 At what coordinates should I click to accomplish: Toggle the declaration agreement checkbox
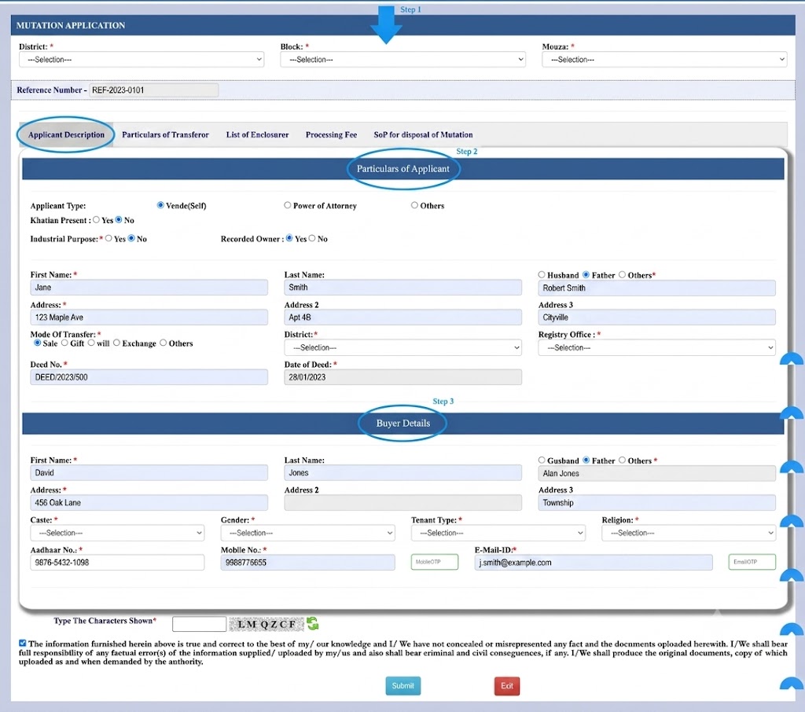pyautogui.click(x=23, y=643)
